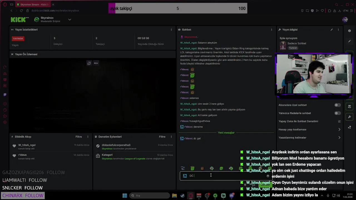This screenshot has width=356, height=200.
Task: Expand Hesap yaşı kısıtlaması settings
Action: click(x=310, y=129)
